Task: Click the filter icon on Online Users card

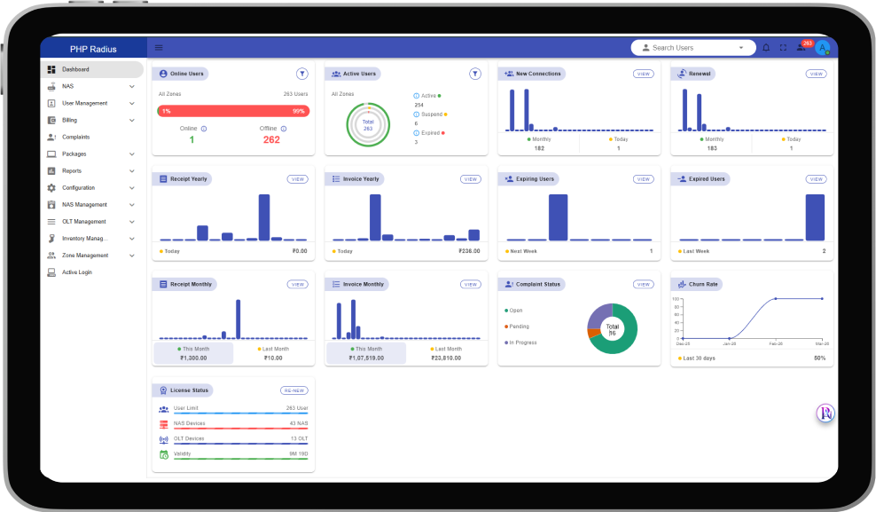Action: [x=301, y=74]
